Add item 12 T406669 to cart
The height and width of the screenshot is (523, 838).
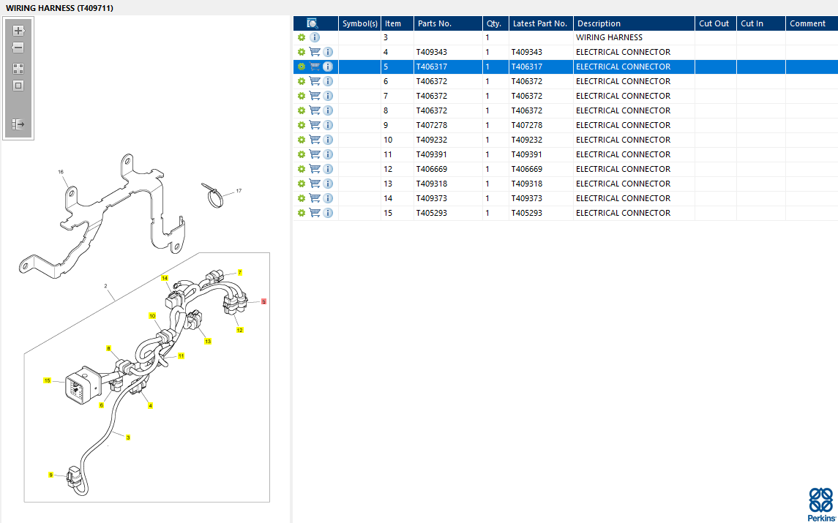[315, 169]
